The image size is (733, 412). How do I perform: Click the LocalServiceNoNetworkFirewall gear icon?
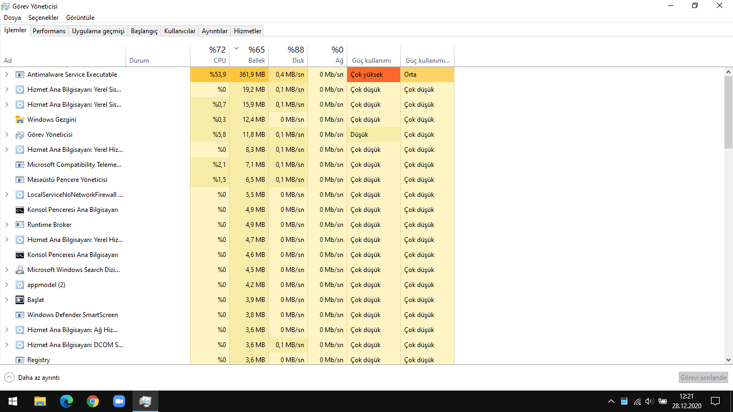point(20,195)
